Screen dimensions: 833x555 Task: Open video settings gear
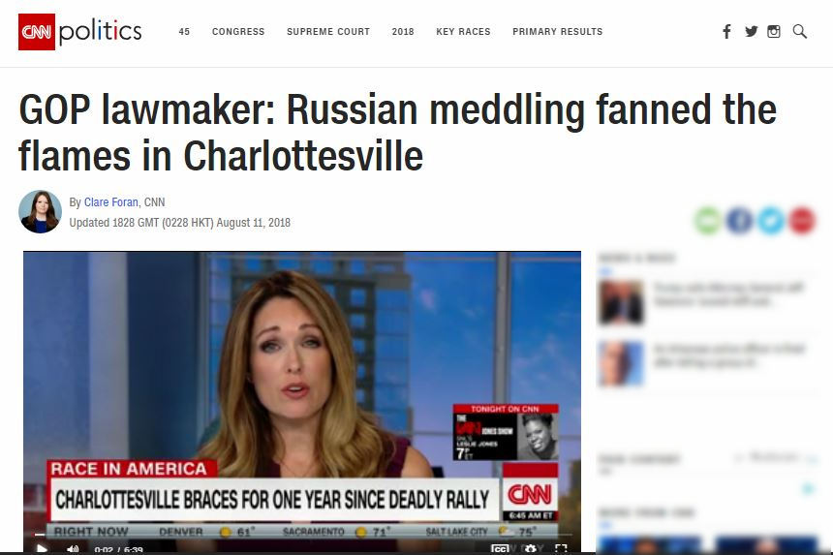pos(530,548)
